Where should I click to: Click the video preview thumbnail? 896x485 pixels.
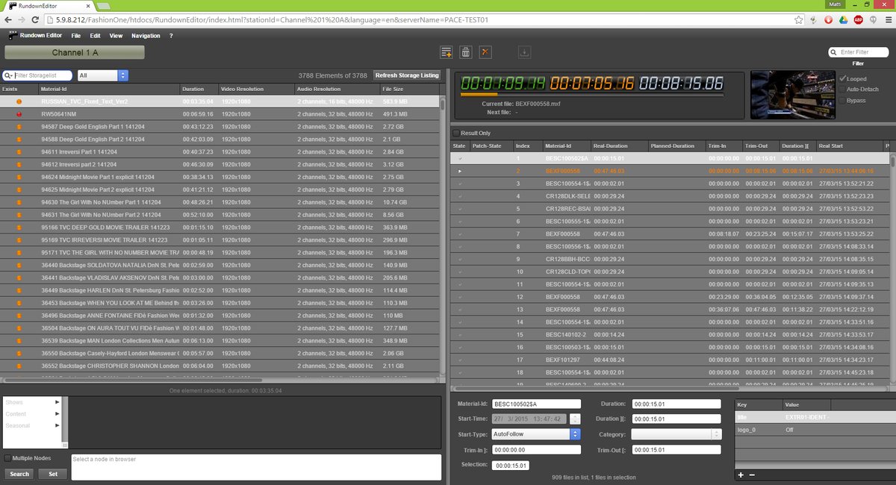click(x=792, y=95)
